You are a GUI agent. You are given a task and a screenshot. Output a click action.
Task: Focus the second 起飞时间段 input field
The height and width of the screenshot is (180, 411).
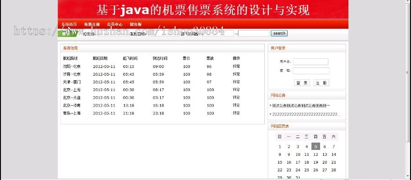tap(254, 33)
